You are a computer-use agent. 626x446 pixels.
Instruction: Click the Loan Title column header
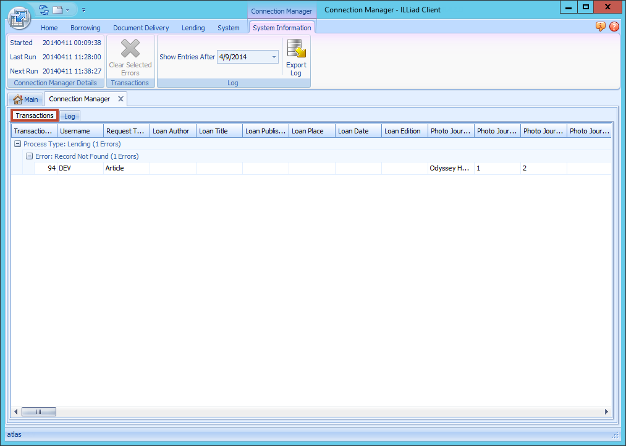[219, 131]
